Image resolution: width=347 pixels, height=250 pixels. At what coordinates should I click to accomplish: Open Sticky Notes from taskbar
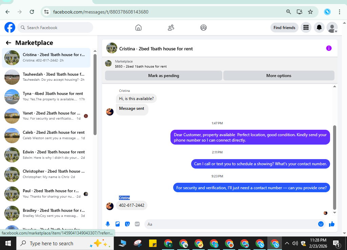[x=153, y=243]
